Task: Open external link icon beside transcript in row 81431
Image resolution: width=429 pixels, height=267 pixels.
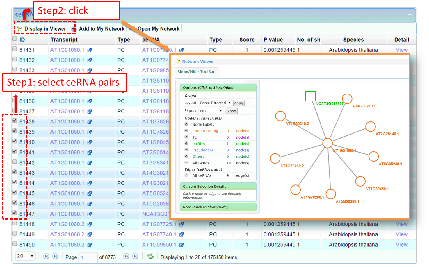Action: click(90, 50)
